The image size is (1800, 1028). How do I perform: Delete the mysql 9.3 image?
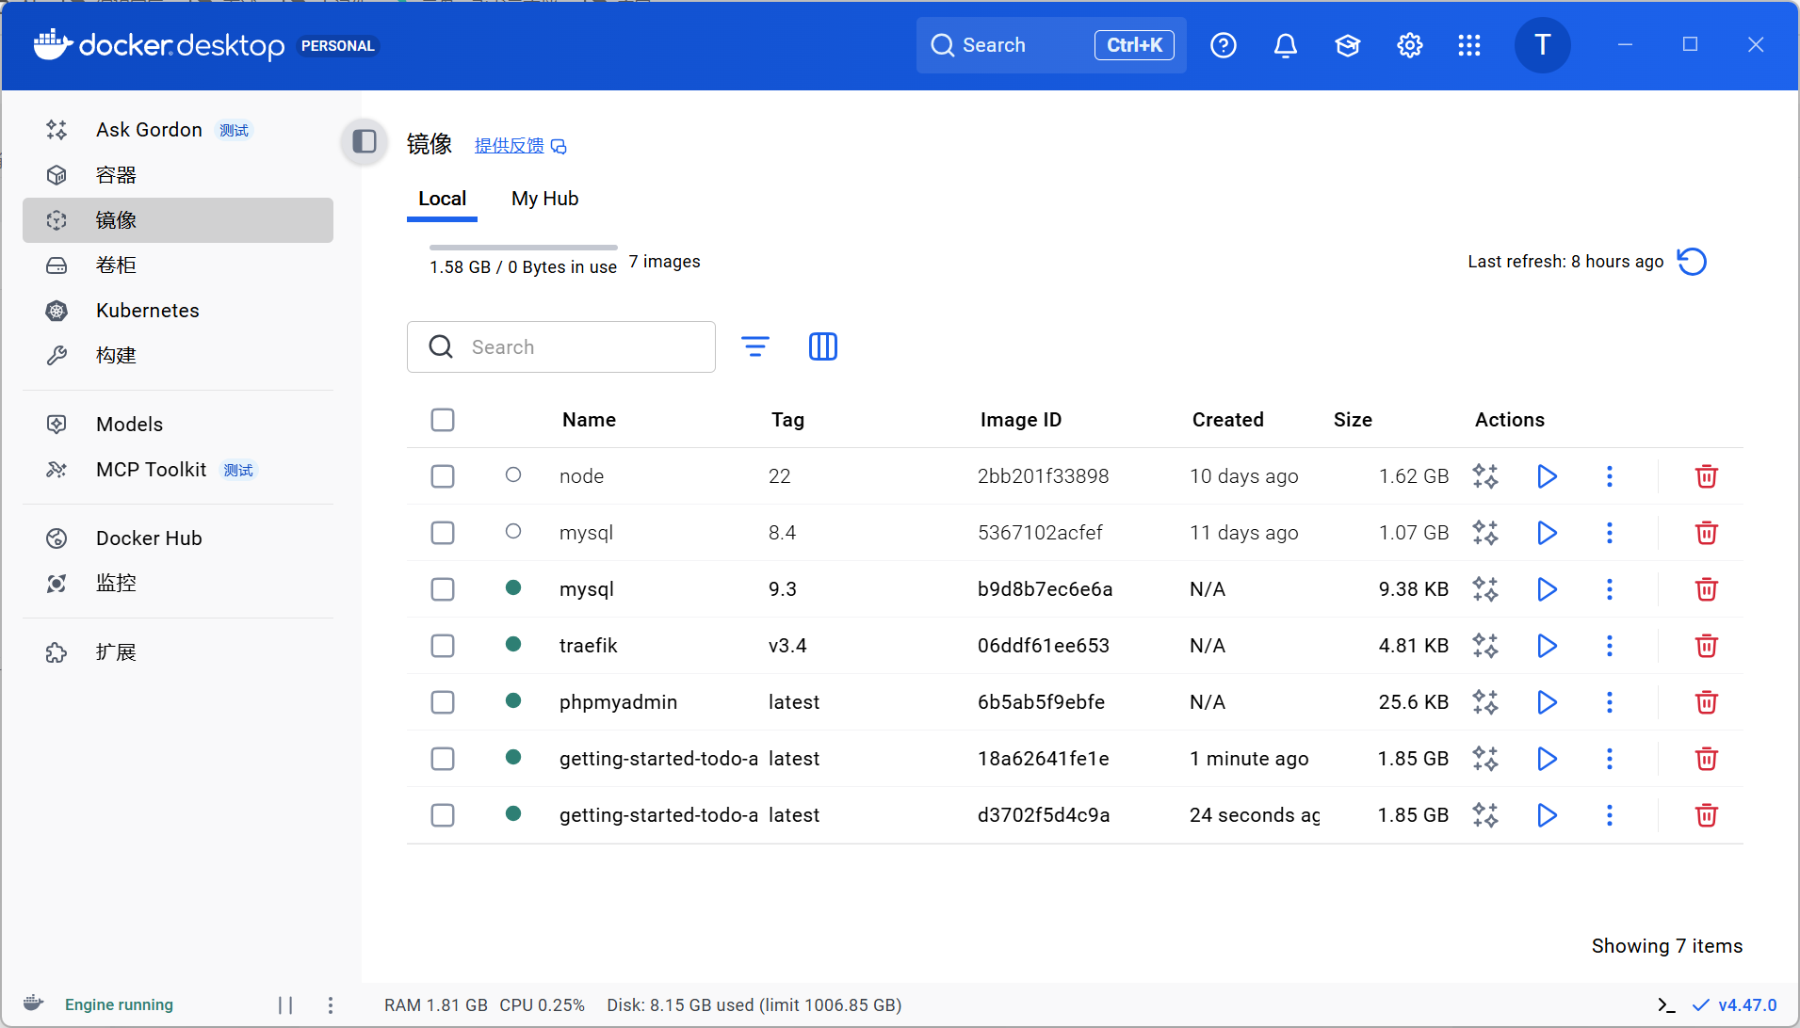coord(1706,589)
